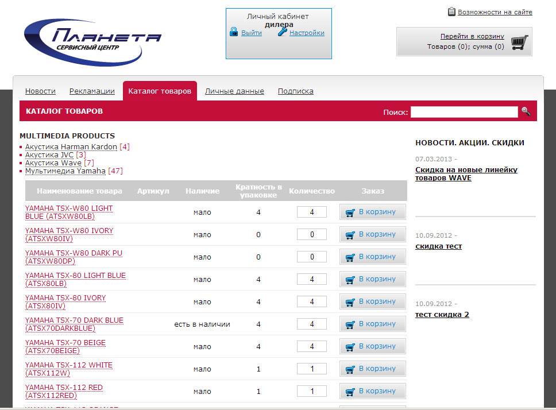Click the Планета сервисный центр logo
The image size is (556, 410).
tap(92, 42)
